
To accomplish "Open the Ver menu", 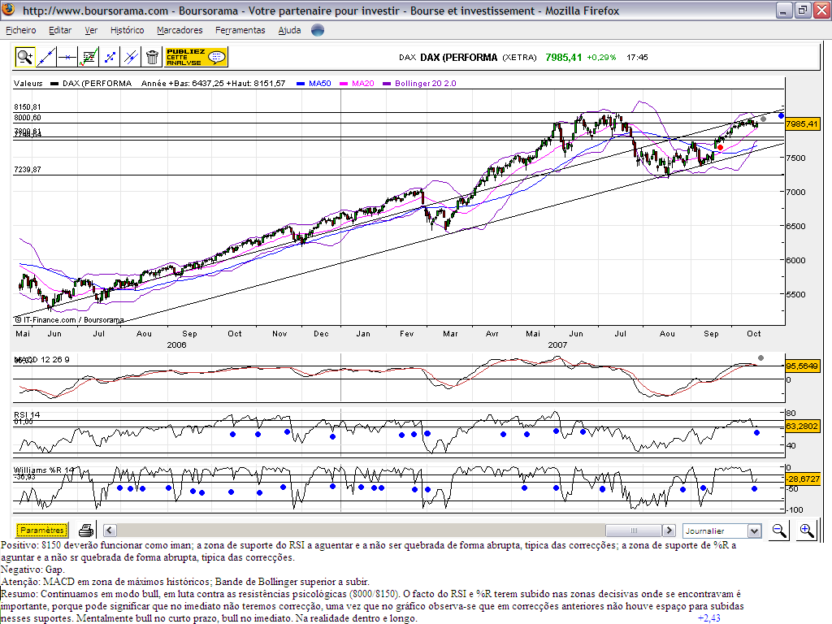I will (91, 30).
